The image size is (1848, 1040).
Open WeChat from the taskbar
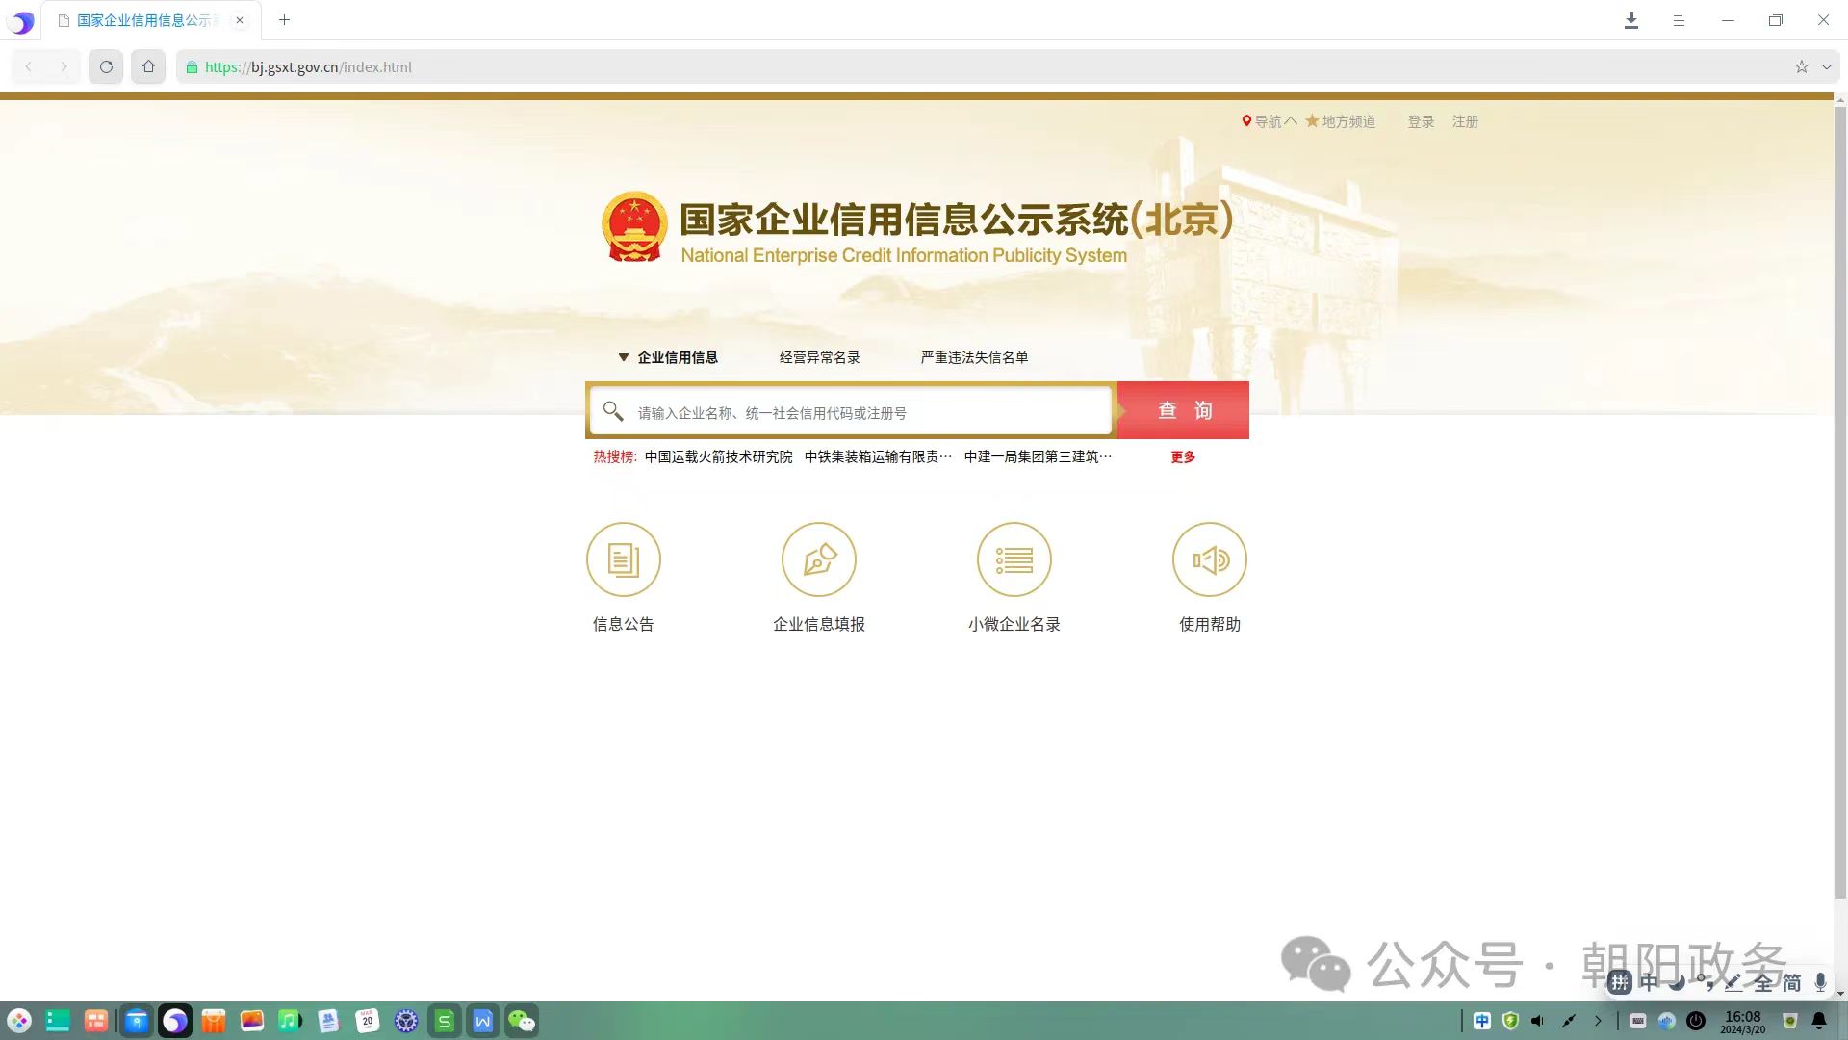tap(521, 1021)
